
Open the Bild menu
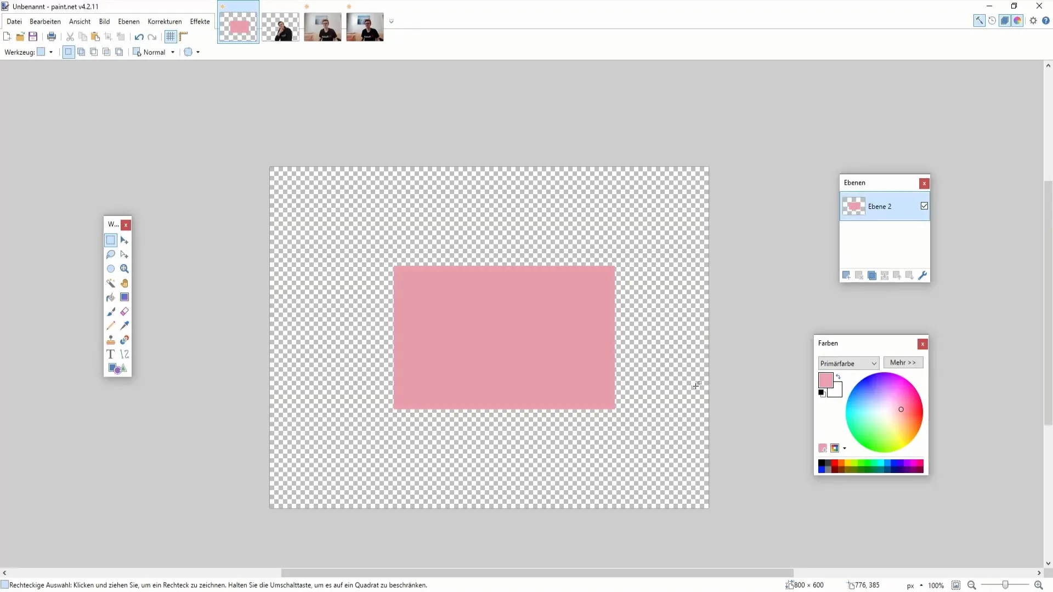tap(104, 21)
